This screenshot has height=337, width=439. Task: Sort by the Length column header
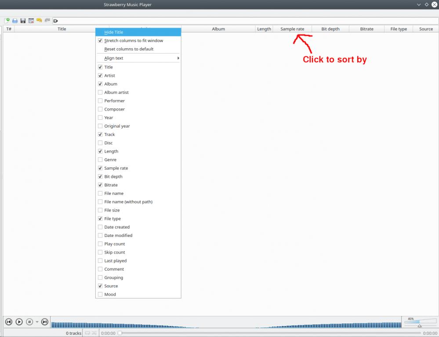264,29
